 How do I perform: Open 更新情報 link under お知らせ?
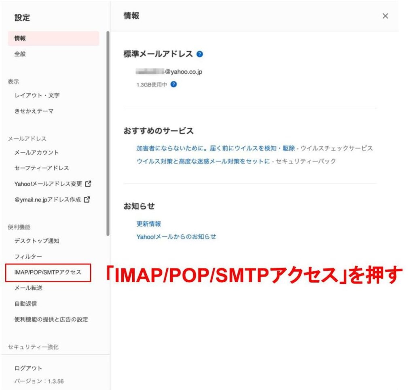click(149, 224)
